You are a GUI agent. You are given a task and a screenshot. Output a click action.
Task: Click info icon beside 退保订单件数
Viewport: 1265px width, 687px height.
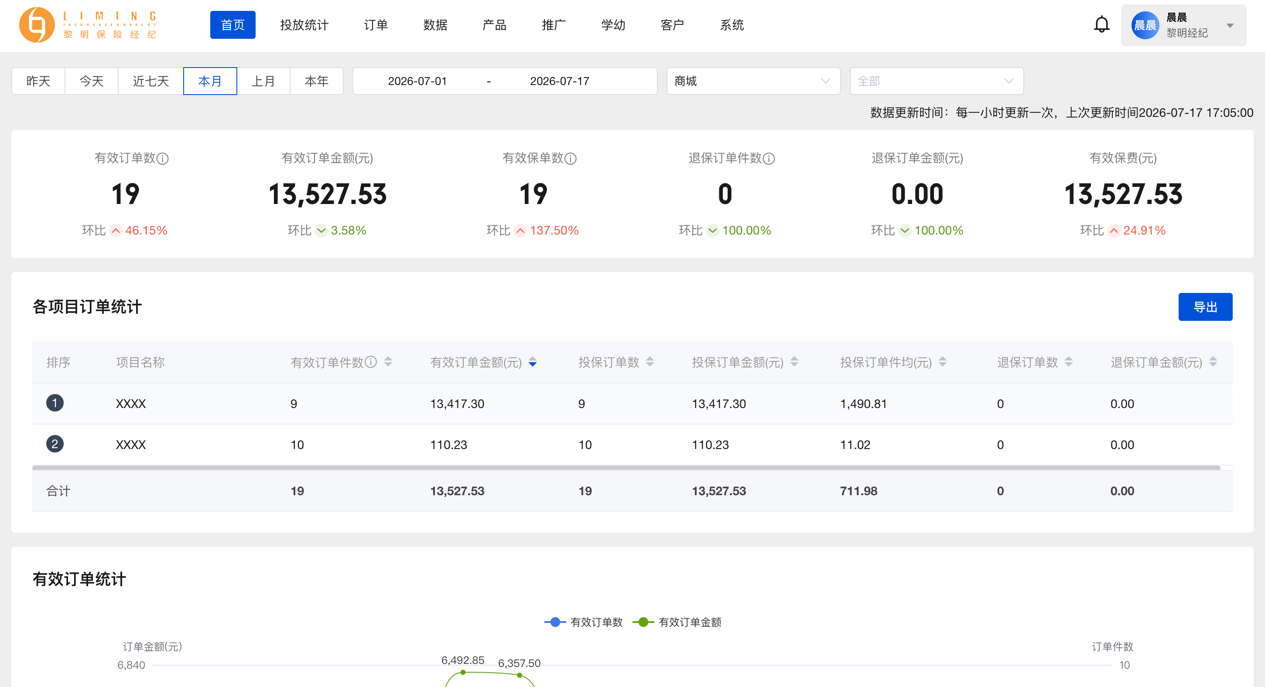[x=769, y=159]
